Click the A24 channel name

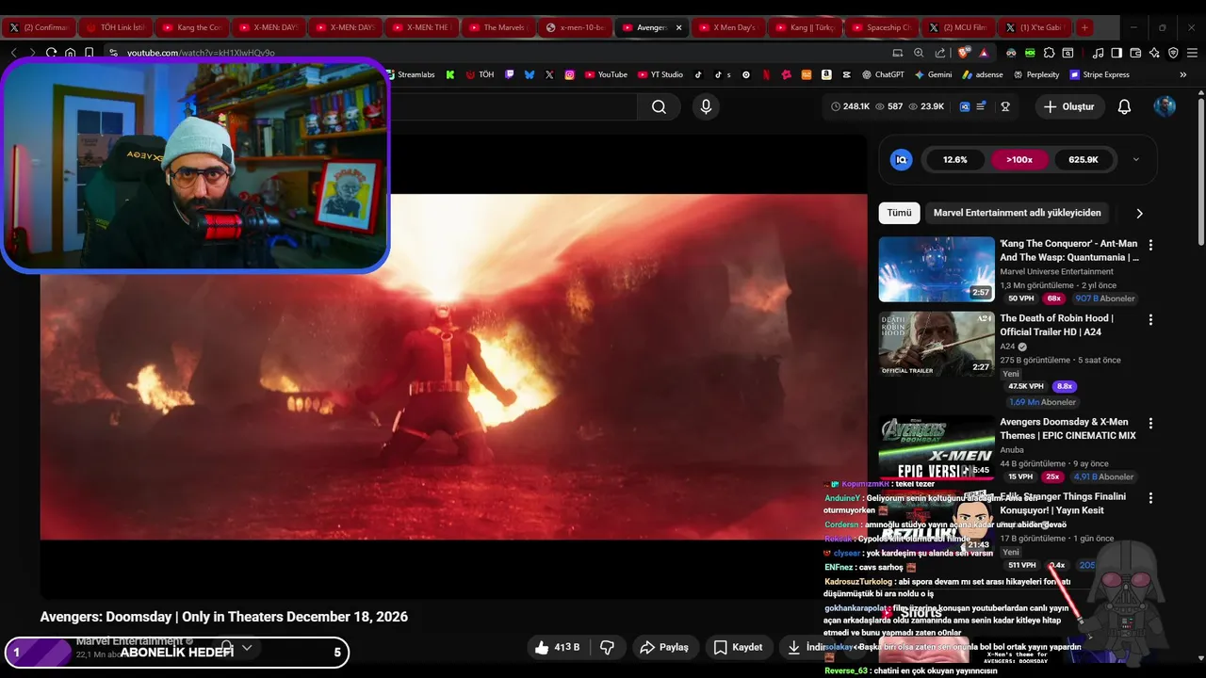[1007, 347]
